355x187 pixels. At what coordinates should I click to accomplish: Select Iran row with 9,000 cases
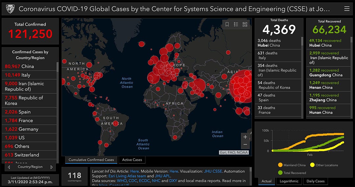click(29, 86)
